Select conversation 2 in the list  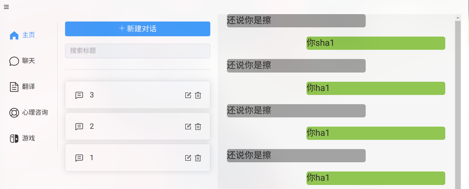(x=123, y=127)
